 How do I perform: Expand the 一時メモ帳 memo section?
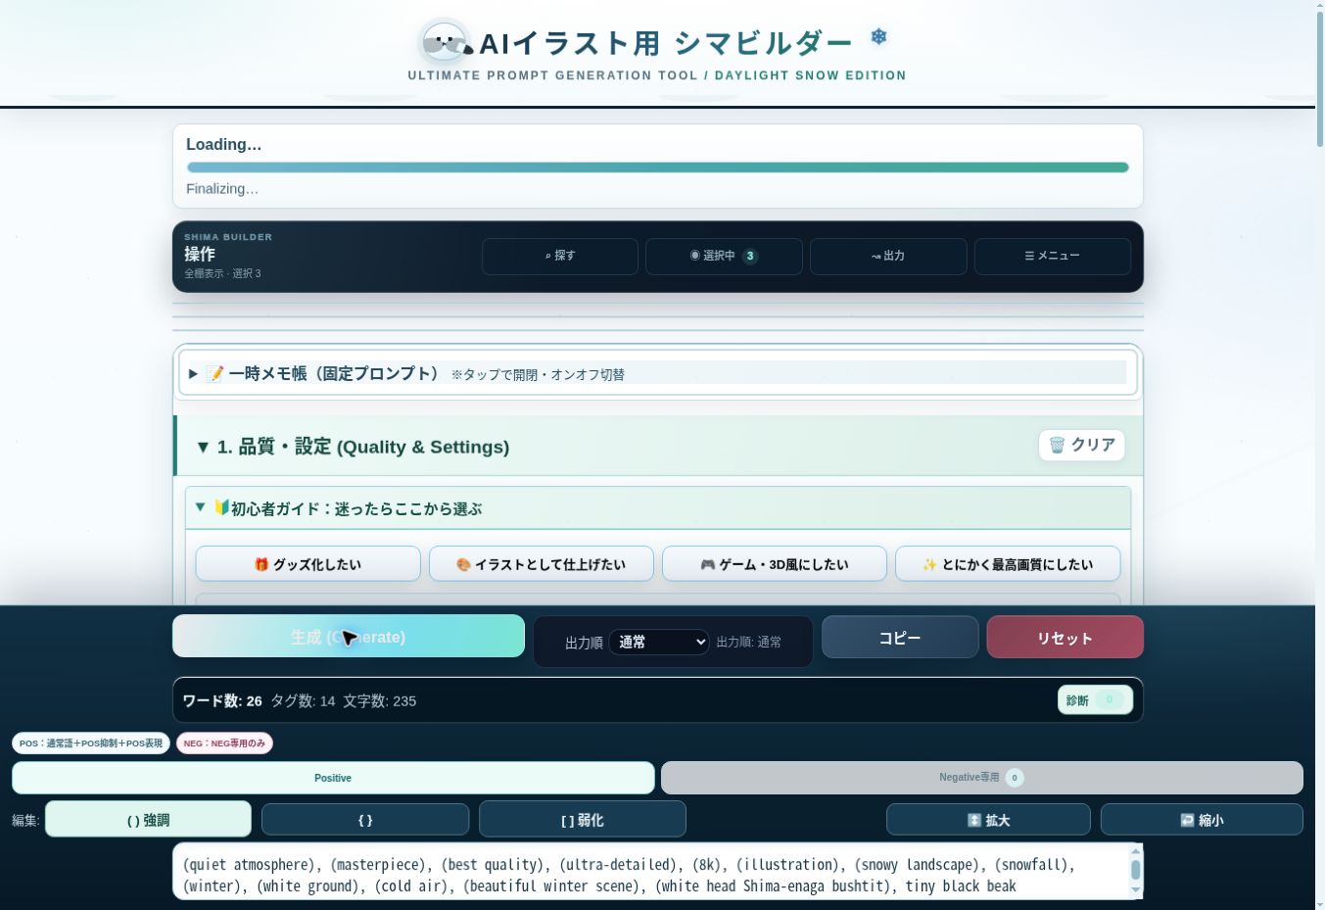(658, 373)
